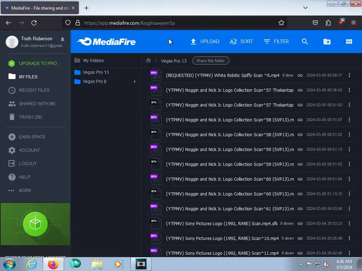Go back in browser history

(x=8, y=23)
